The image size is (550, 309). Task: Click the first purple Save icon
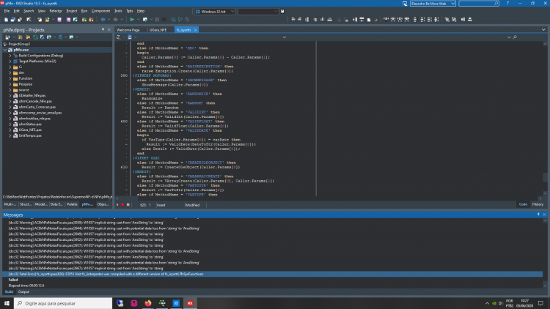pos(59,20)
